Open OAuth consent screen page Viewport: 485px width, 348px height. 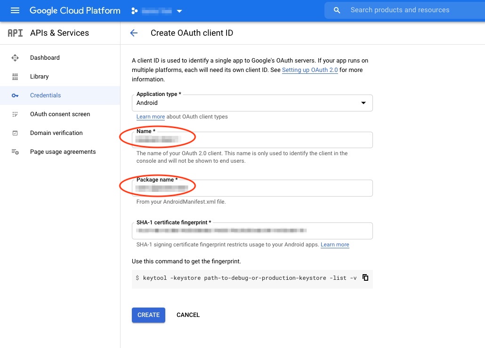(60, 114)
